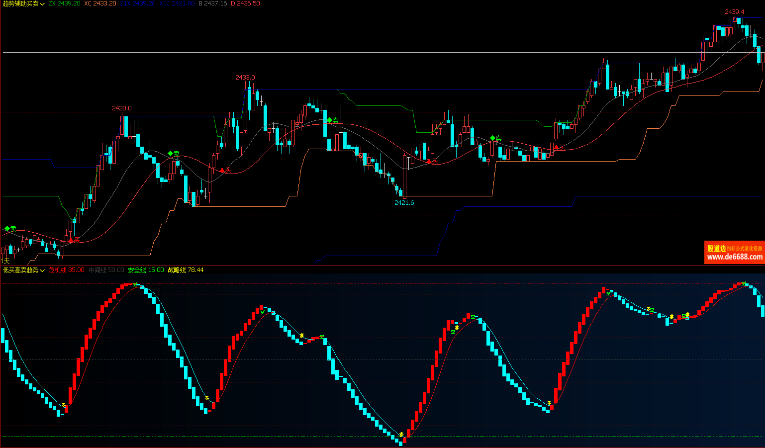Click the green sell diamond at the bottom-left of the main chart
The height and width of the screenshot is (448, 765).
coord(7,229)
